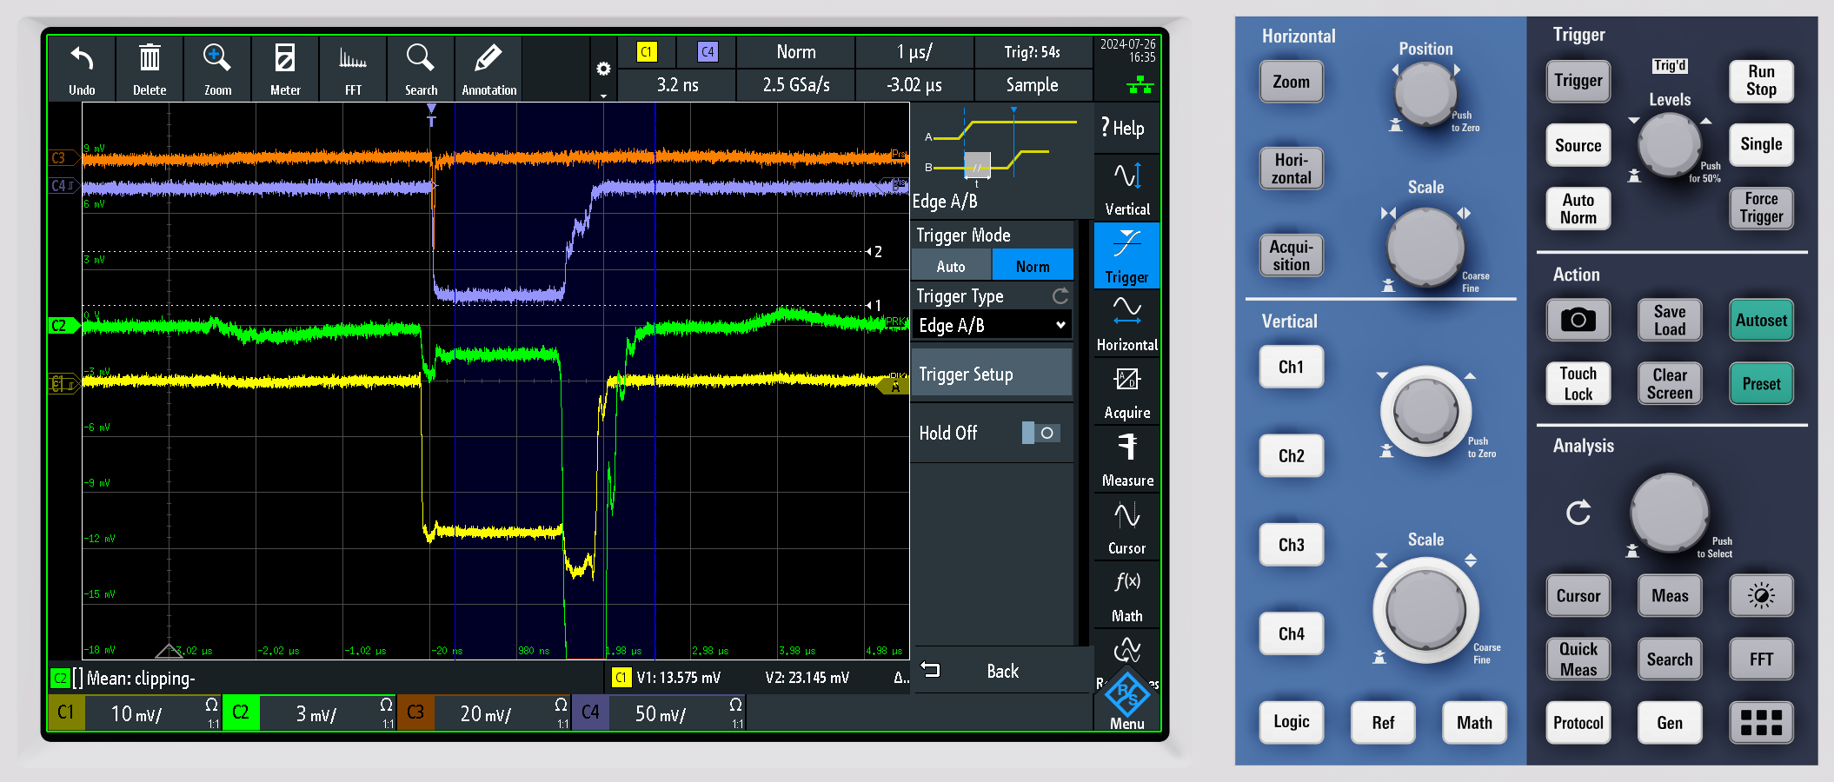Toggle the Hold Off switch
Viewport: 1834px width, 782px height.
point(1040,433)
